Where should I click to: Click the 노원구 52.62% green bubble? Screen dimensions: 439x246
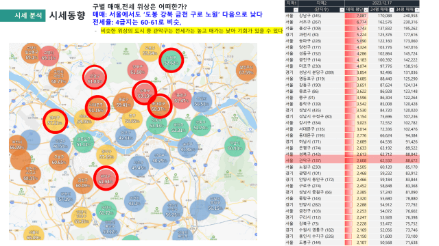pos(171,60)
